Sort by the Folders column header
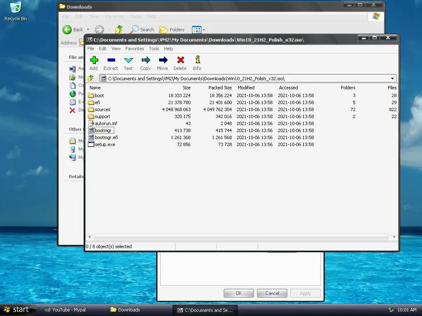The image size is (422, 316). tap(338, 88)
